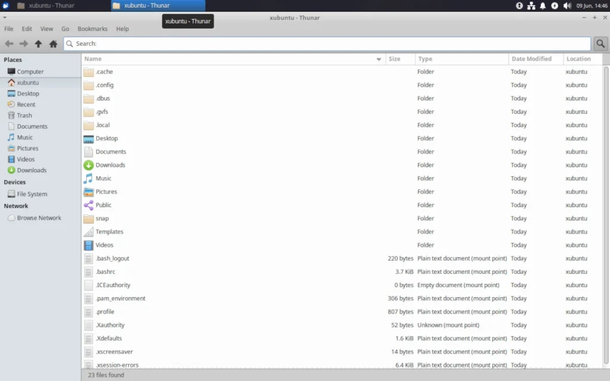The image size is (610, 381).
Task: Click the Desktop folder icon in file list
Action: pyautogui.click(x=88, y=139)
